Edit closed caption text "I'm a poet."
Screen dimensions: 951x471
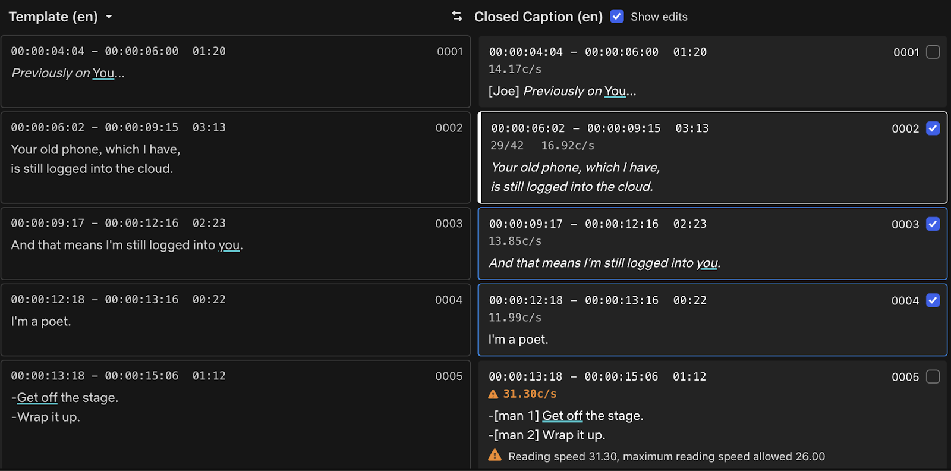518,340
